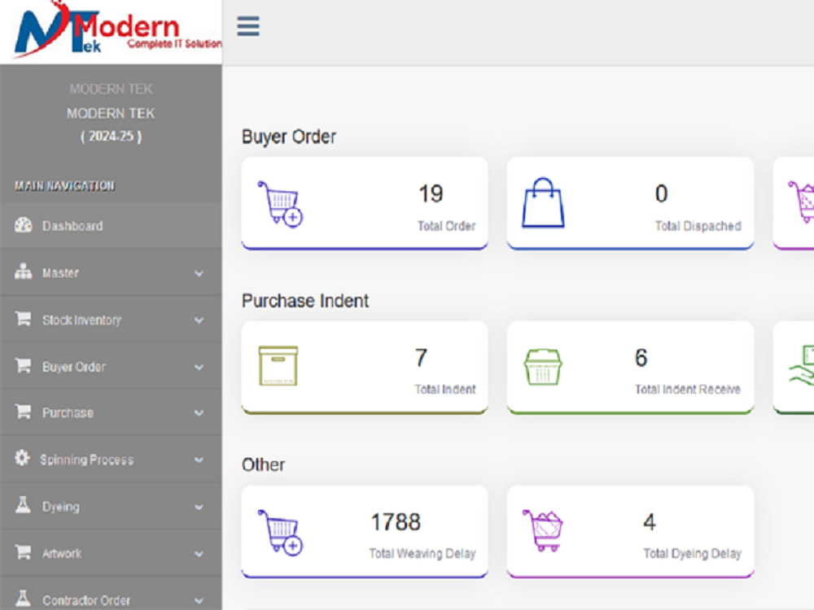Click the Buyer Order cart icon in sidebar

click(23, 365)
